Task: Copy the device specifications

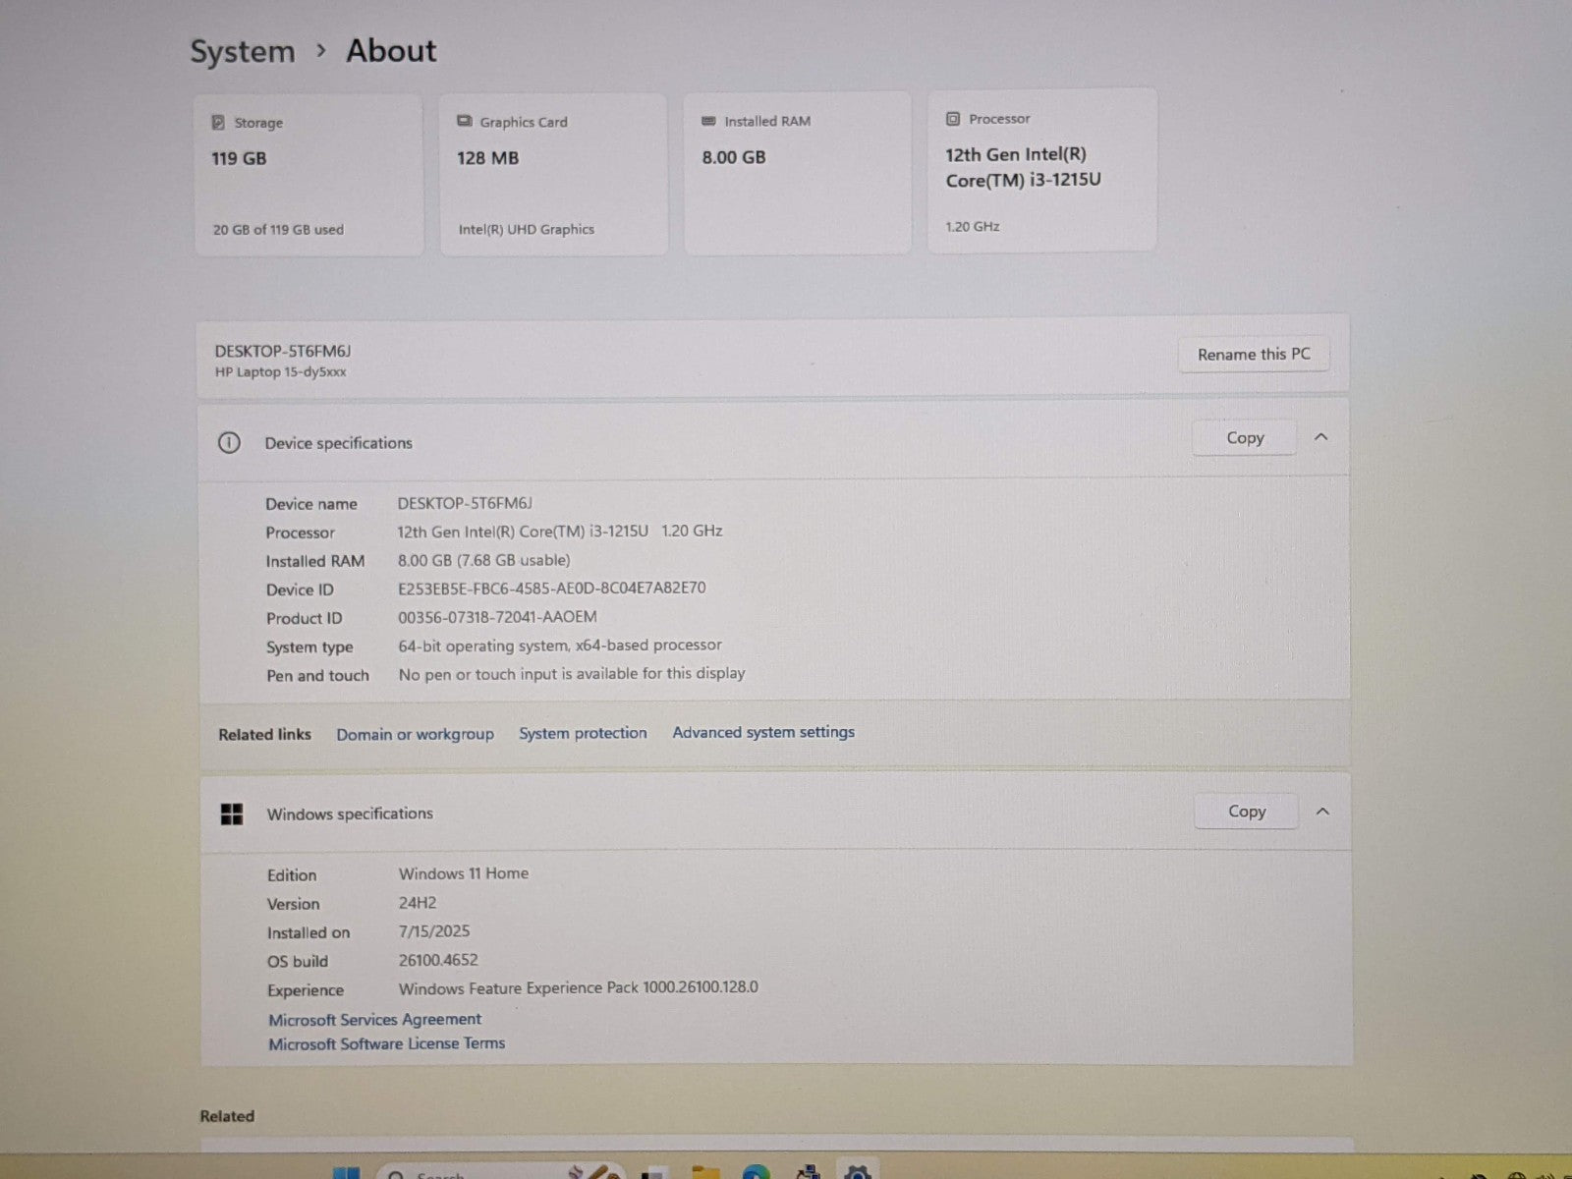Action: tap(1245, 438)
